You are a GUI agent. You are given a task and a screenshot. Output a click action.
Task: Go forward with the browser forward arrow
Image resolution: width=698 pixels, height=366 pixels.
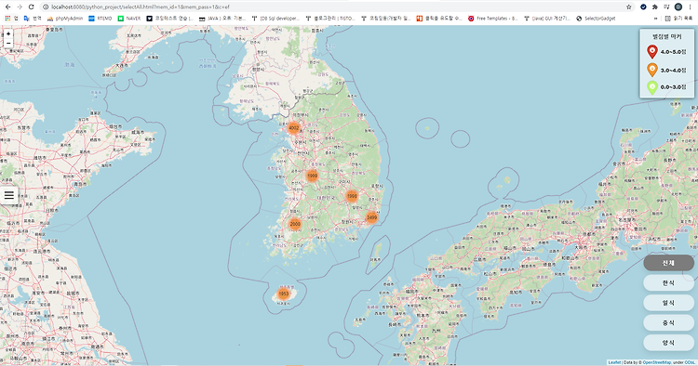coord(20,7)
